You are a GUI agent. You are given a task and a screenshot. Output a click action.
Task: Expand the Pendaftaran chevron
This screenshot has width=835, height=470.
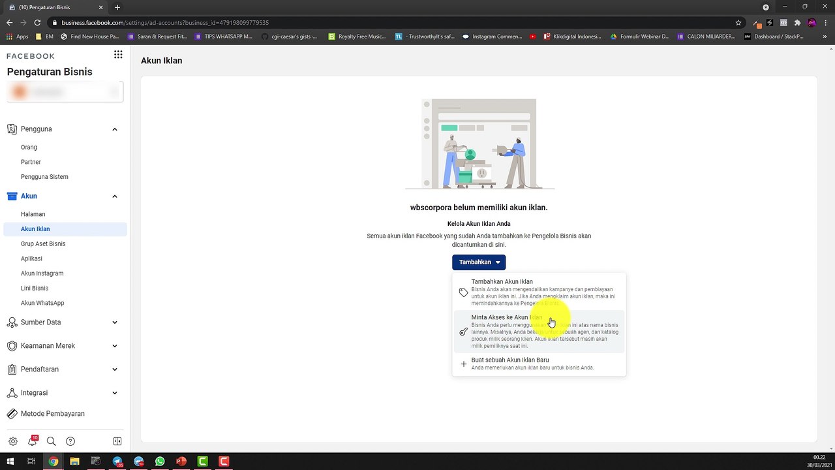(115, 369)
